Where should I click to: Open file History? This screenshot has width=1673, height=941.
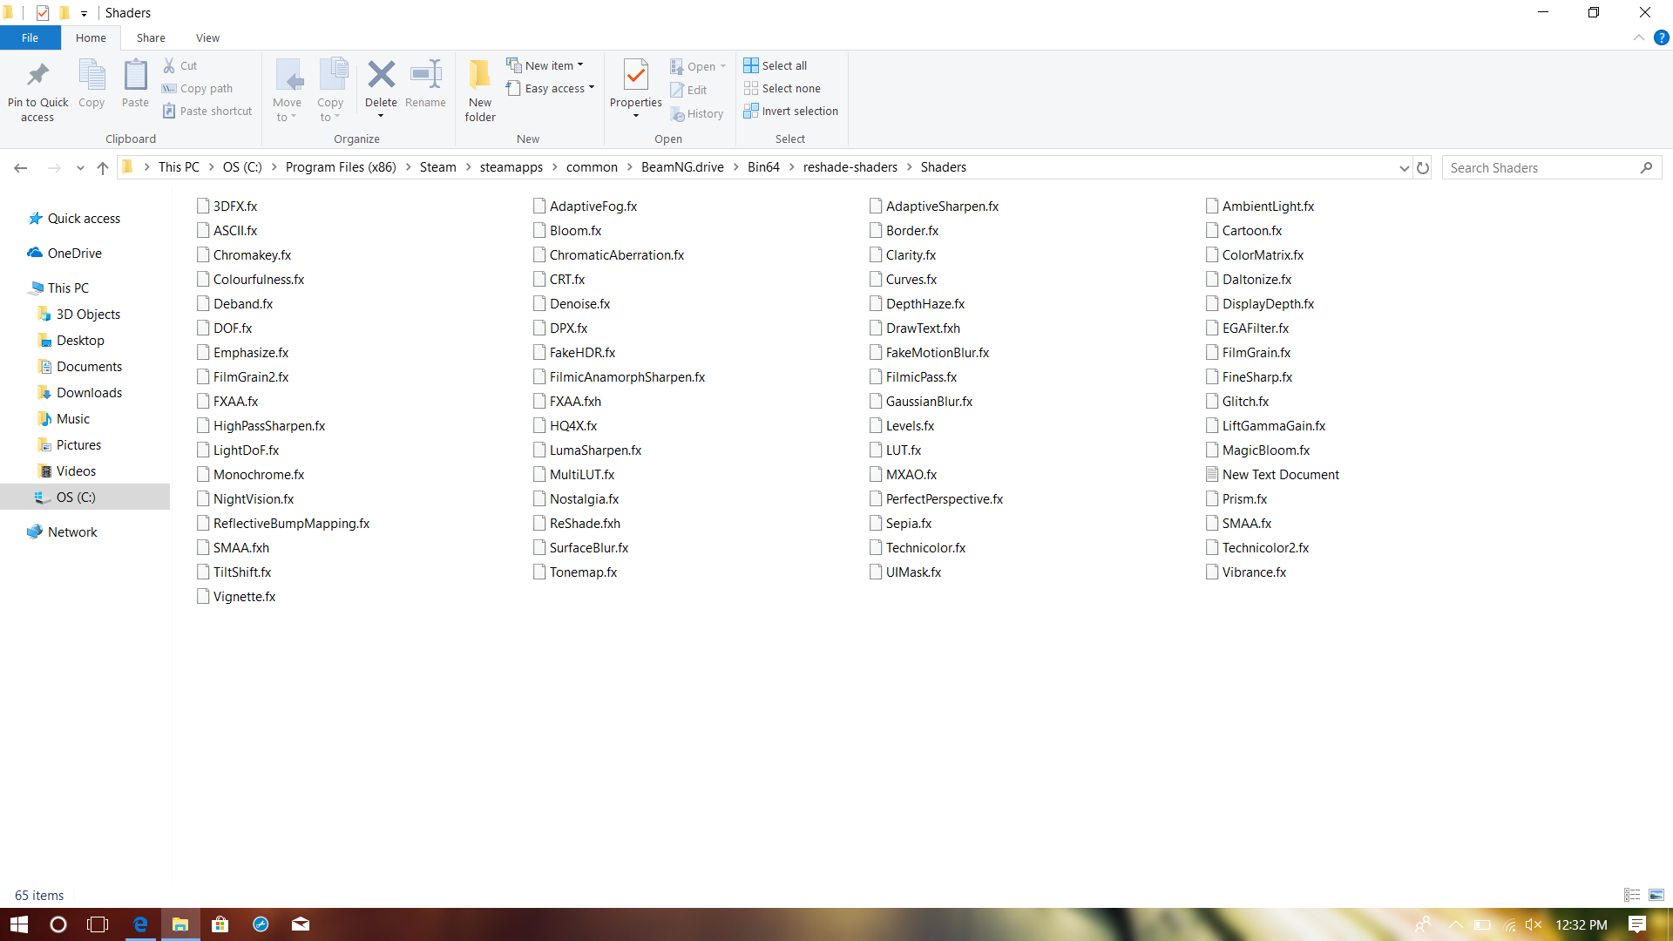coord(697,113)
